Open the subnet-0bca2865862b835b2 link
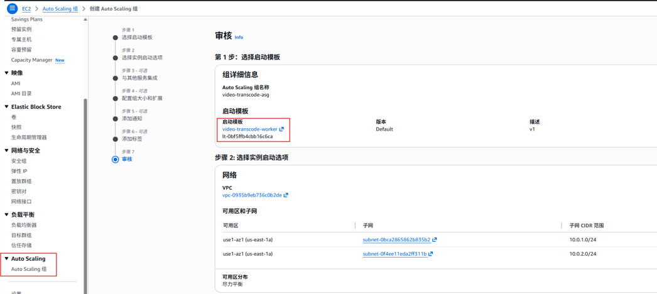The width and height of the screenshot is (657, 294). pyautogui.click(x=396, y=240)
